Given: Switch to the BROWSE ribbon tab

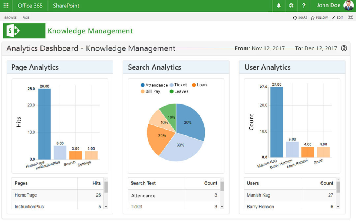Looking at the screenshot, I should click(x=10, y=17).
